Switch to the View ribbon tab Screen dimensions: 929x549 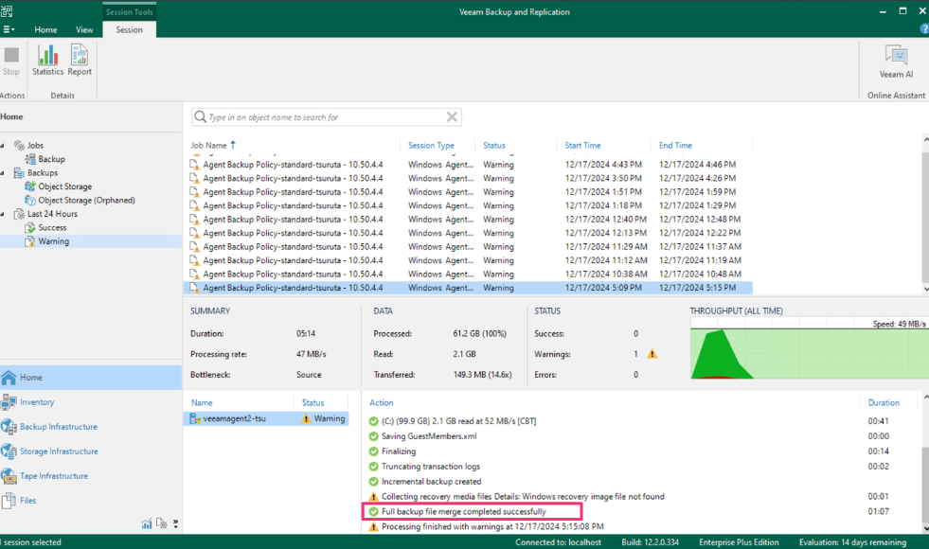coord(84,29)
